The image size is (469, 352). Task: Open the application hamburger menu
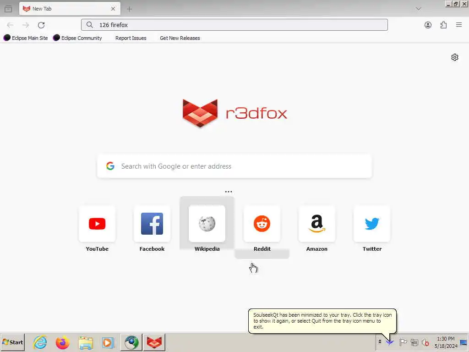[x=459, y=25]
